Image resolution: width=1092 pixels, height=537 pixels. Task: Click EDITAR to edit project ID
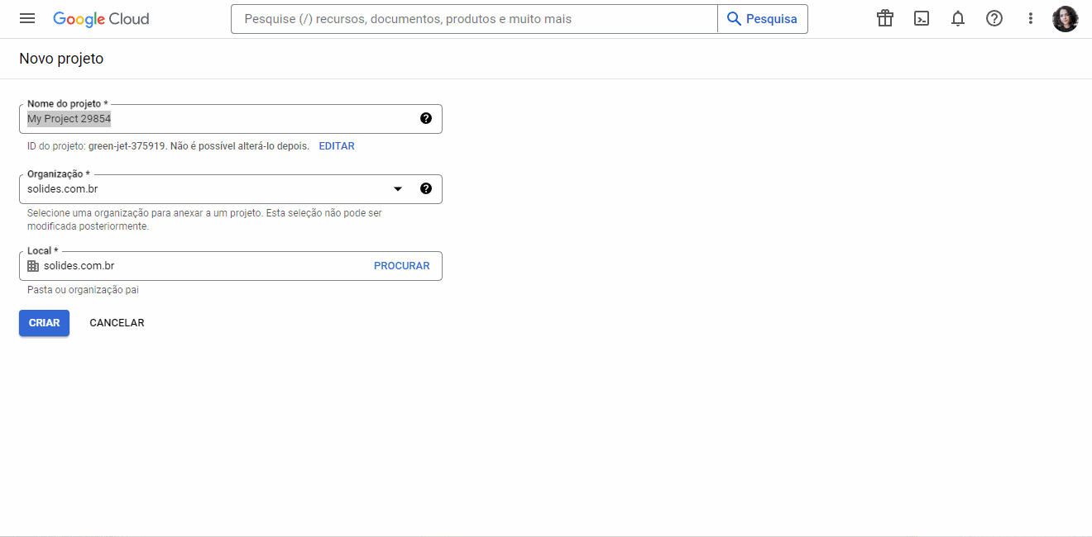(x=337, y=146)
